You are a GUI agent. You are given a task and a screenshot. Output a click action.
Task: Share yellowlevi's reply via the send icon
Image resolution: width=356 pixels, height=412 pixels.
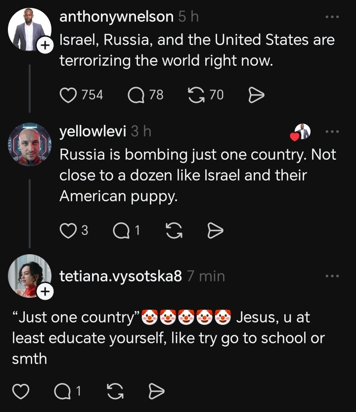(215, 230)
